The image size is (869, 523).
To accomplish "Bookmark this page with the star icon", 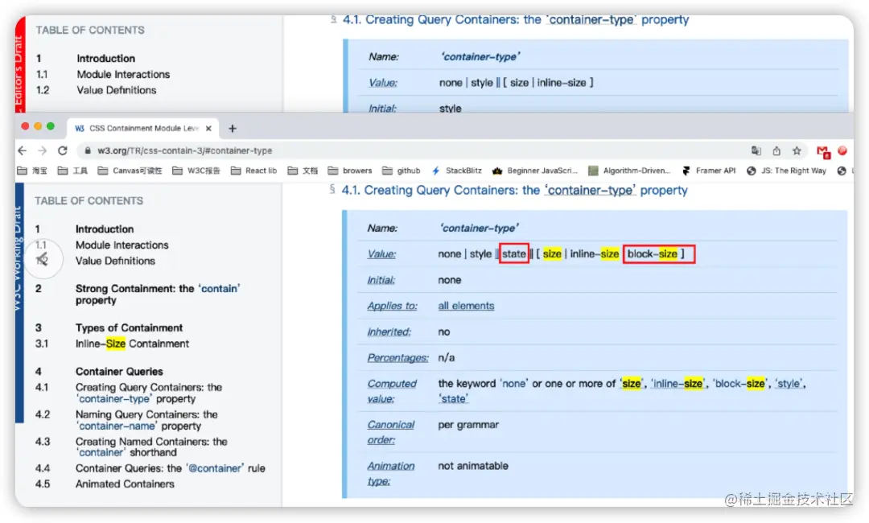I will coord(797,150).
